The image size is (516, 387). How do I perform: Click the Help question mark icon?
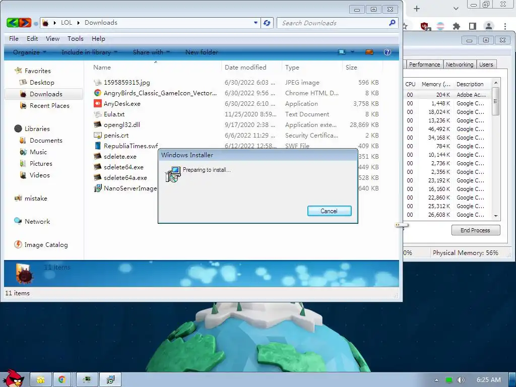tap(388, 52)
